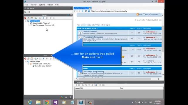Select the highlighted 'Repeat 1 times' row

pyautogui.click(x=35, y=21)
